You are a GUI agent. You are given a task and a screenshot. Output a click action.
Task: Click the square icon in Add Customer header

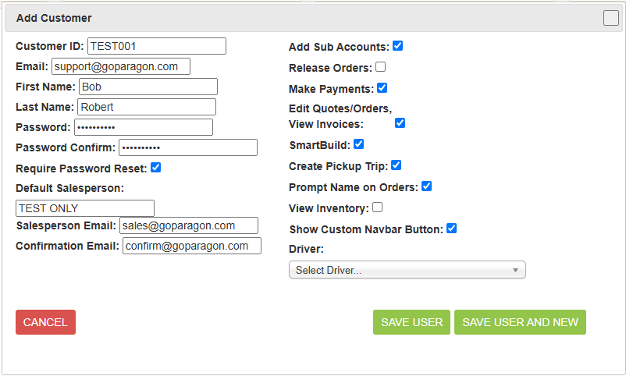point(611,18)
